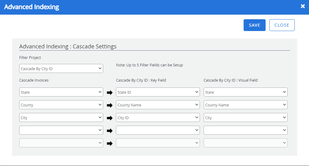Image resolution: width=309 pixels, height=166 pixels.
Task: Click the Advanced Indexing title bar text
Action: pos(32,7)
